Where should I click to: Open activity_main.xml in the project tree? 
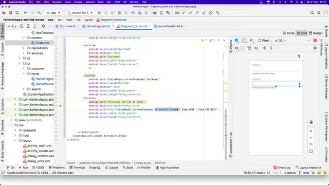(39, 146)
